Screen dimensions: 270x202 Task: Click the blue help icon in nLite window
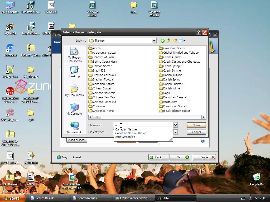pyautogui.click(x=203, y=141)
